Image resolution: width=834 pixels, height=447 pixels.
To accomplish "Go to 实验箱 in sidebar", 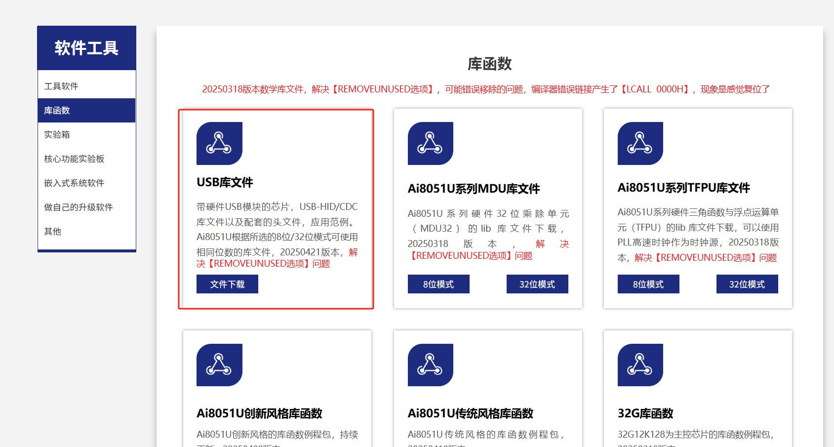I will tap(57, 135).
